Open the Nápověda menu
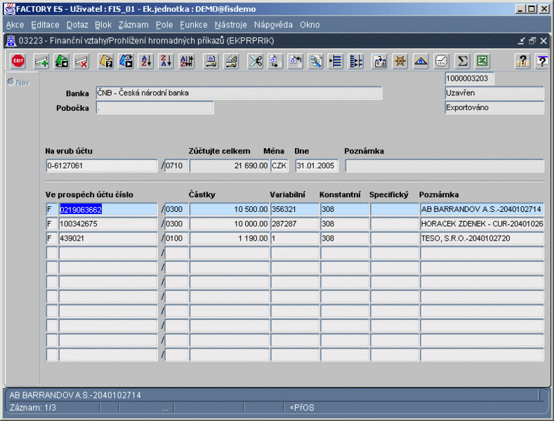The image size is (554, 421). (273, 25)
